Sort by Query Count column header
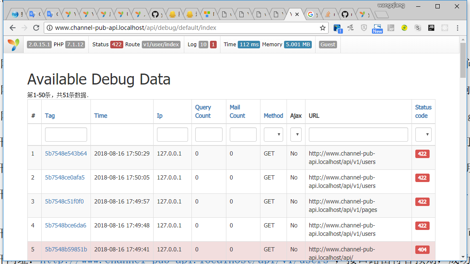 pyautogui.click(x=203, y=111)
